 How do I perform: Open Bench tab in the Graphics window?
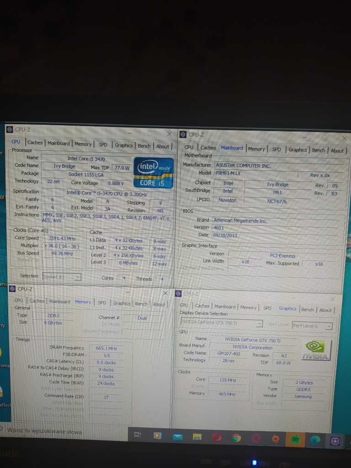tap(308, 309)
